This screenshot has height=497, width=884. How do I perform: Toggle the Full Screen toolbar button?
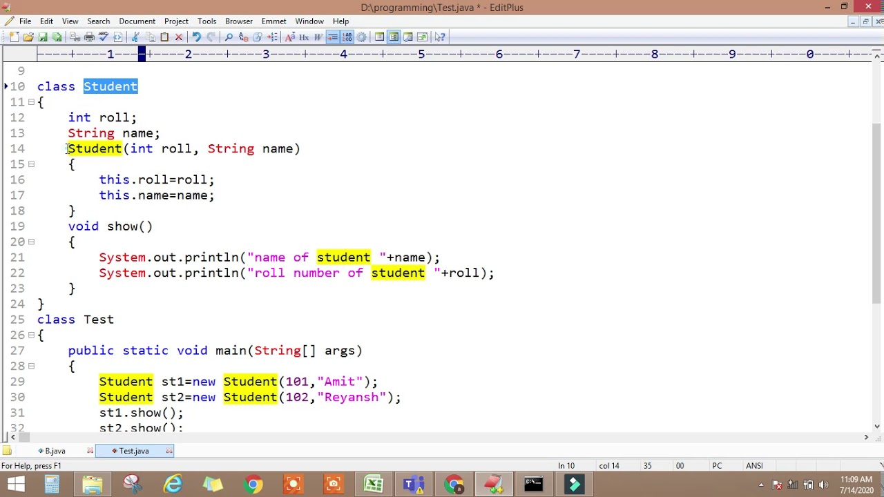click(423, 37)
